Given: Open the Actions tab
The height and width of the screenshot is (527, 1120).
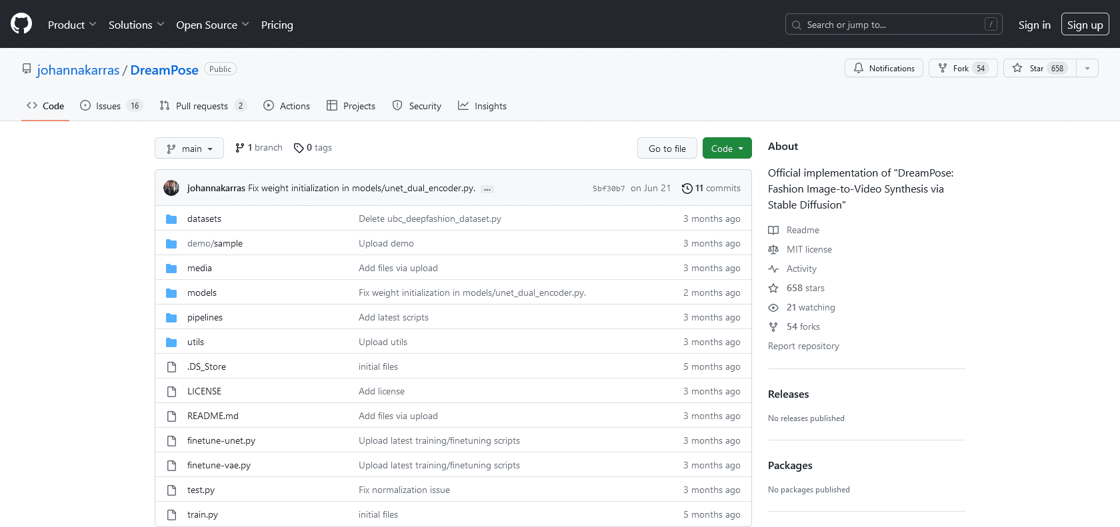Looking at the screenshot, I should [x=287, y=106].
